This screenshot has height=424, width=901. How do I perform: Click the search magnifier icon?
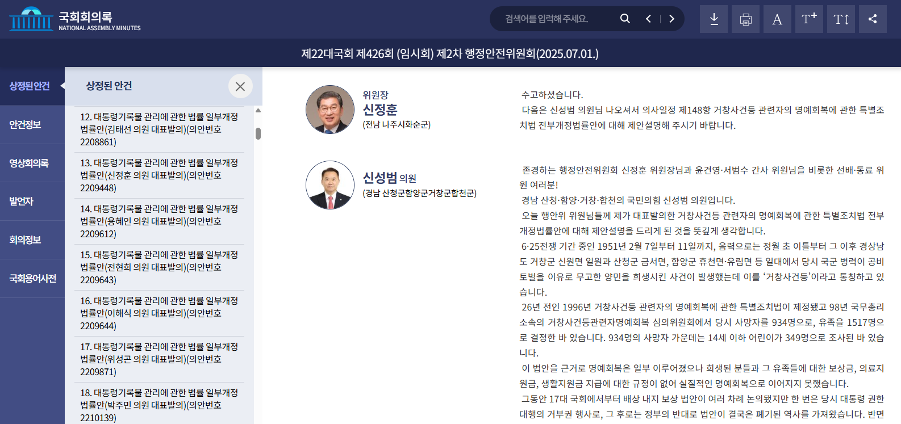tap(625, 19)
